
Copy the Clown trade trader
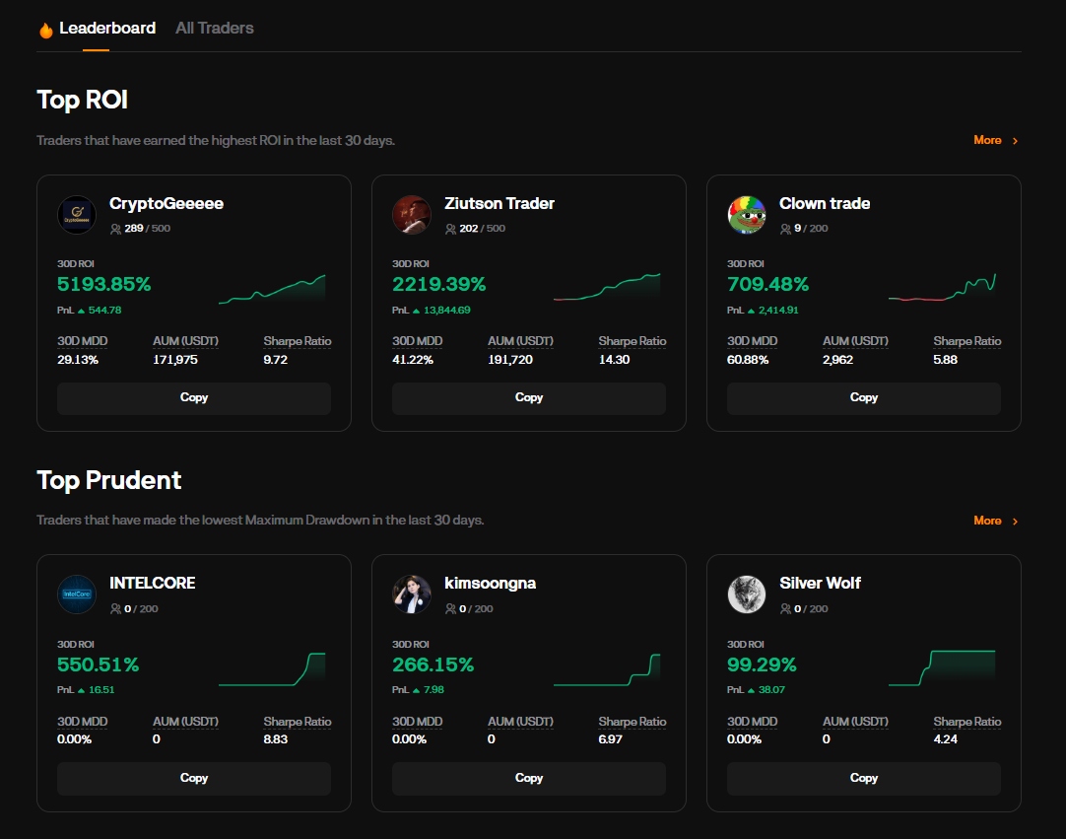click(864, 398)
